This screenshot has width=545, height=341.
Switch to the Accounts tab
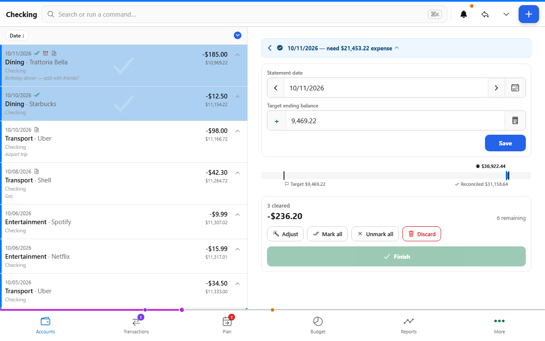[46, 325]
